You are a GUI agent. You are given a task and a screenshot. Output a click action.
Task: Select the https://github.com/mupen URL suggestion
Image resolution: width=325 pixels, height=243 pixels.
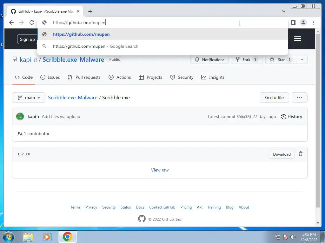(x=162, y=34)
